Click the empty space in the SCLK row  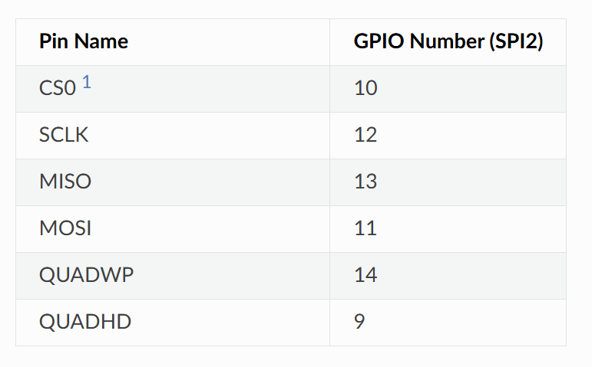pyautogui.click(x=230, y=136)
